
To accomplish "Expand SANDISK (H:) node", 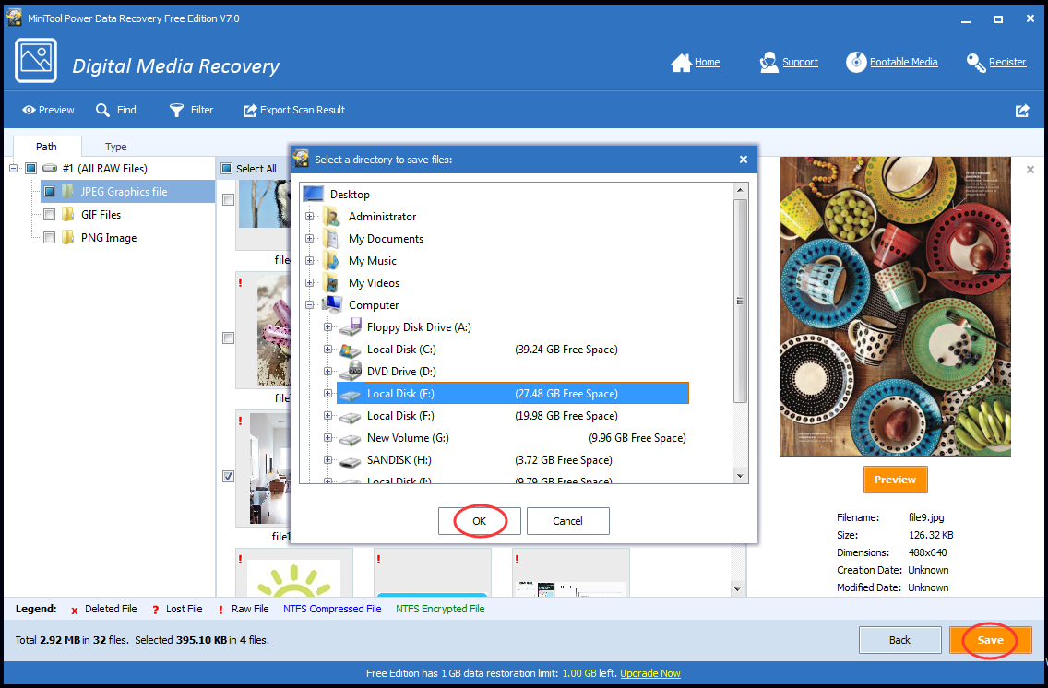I will [327, 460].
